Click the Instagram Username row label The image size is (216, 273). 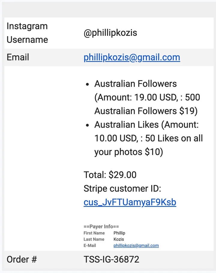[27, 33]
